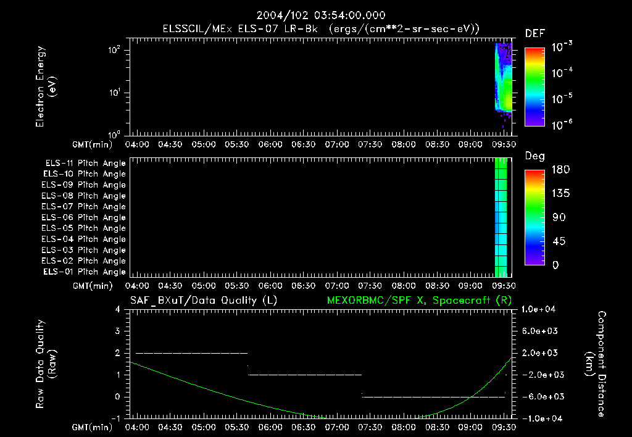
Task: Click the 45 label on the Deg scale
Action: (x=559, y=241)
